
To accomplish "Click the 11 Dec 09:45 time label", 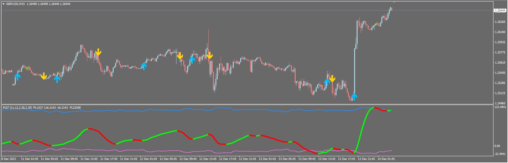I will (69, 159).
